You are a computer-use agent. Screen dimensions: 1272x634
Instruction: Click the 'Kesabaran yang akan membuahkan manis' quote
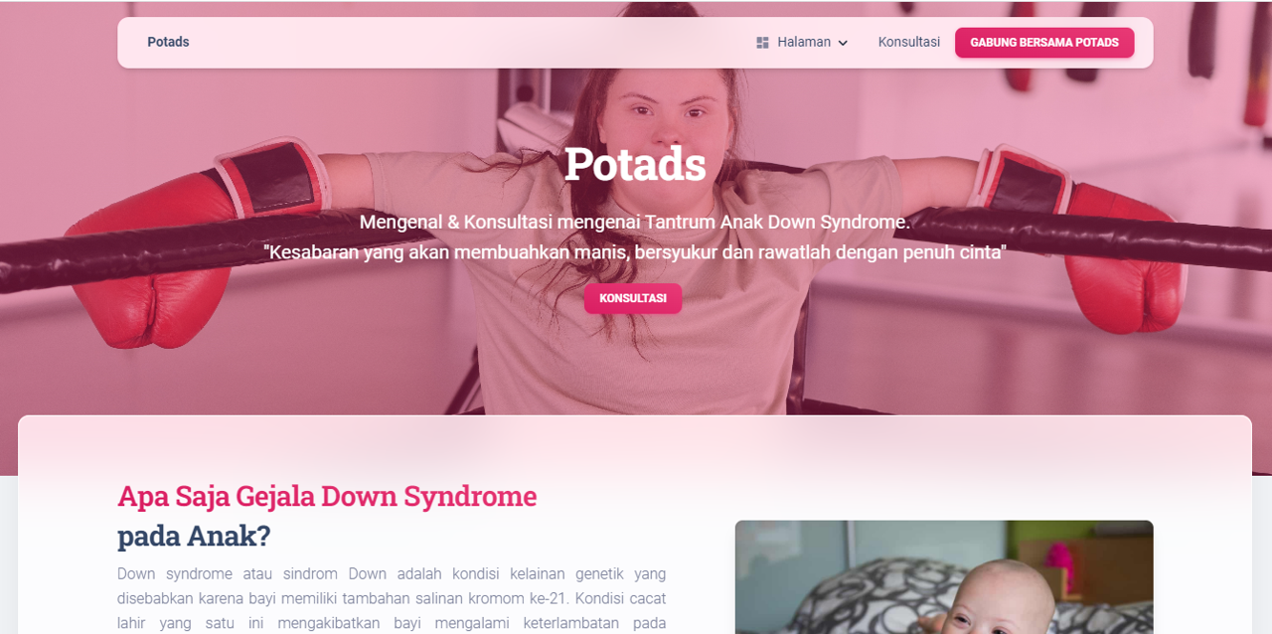click(x=635, y=252)
